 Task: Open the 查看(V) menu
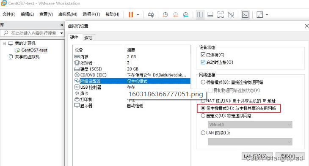click(46, 14)
